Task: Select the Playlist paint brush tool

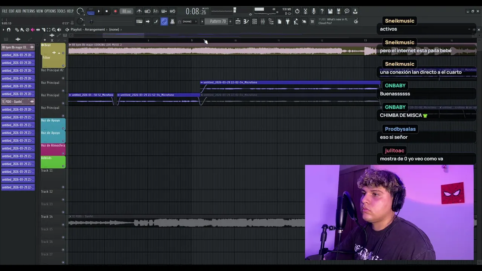Action: point(22,29)
